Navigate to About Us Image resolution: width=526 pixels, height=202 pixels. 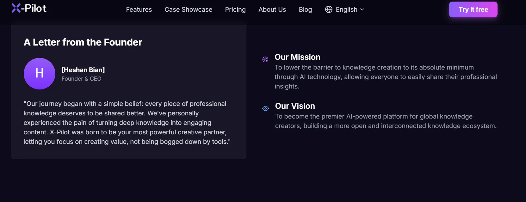(x=272, y=9)
